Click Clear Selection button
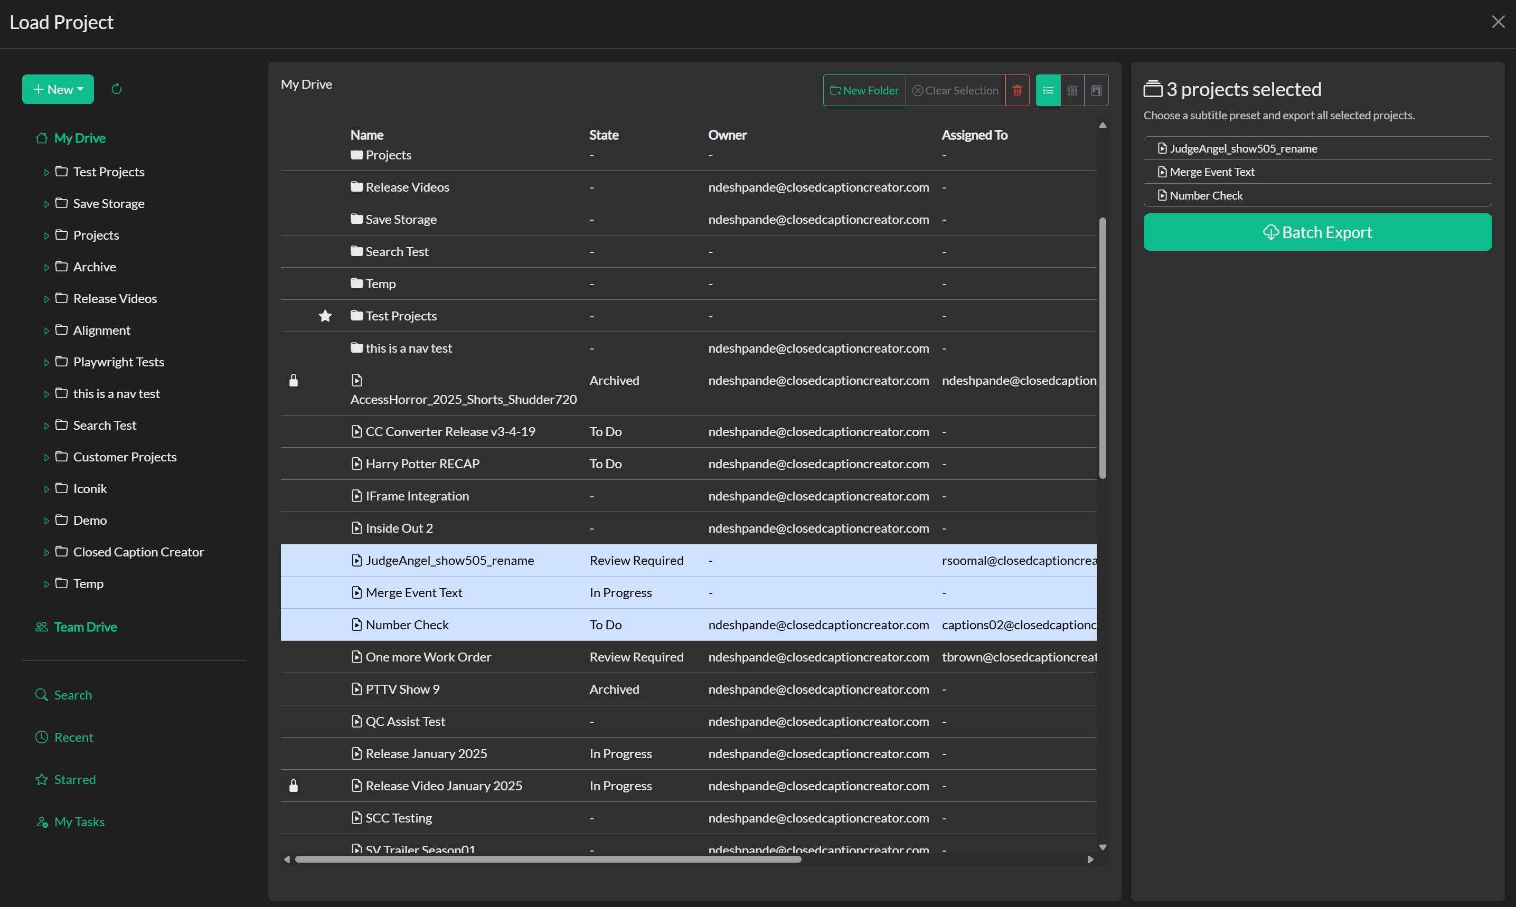 (955, 90)
